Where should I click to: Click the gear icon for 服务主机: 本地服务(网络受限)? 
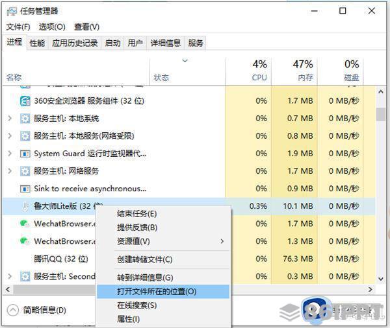[25, 136]
